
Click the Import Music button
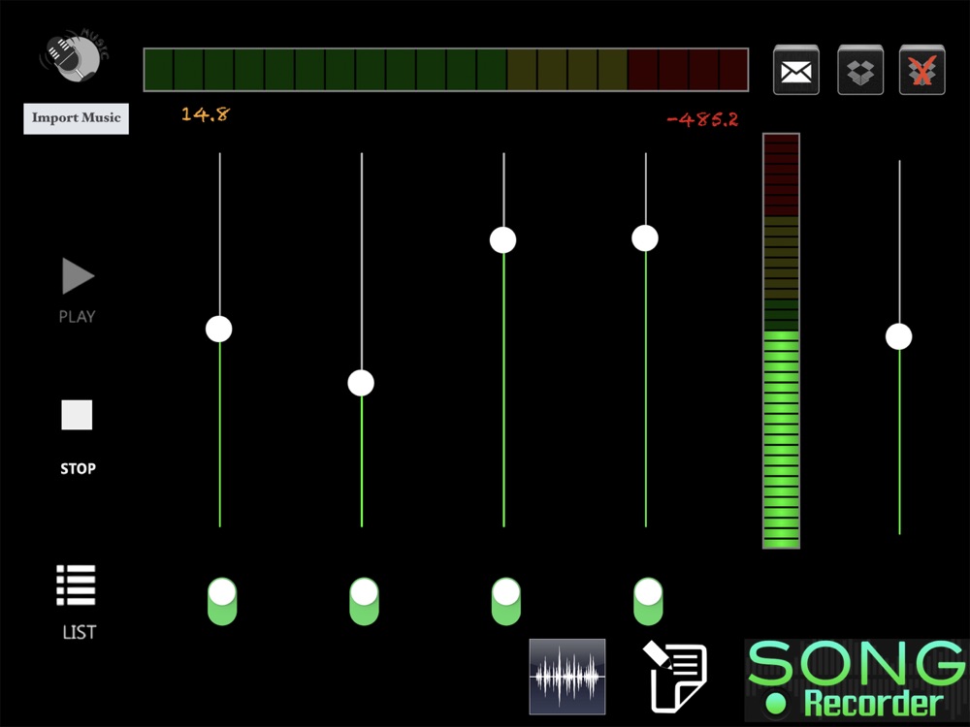76,118
